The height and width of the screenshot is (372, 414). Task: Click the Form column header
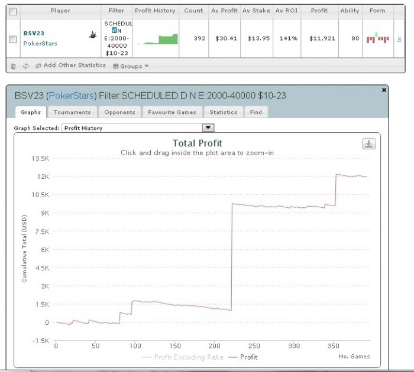[377, 11]
